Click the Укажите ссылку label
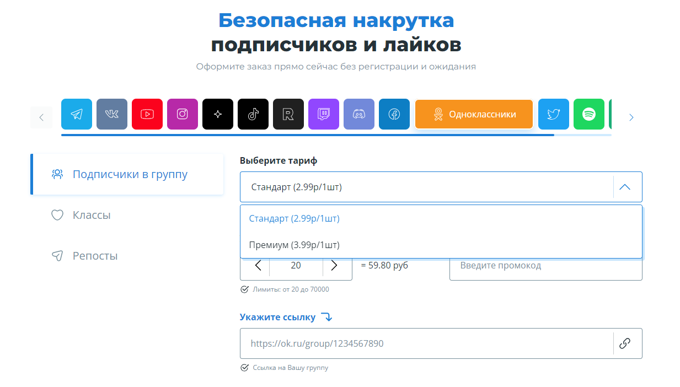 pyautogui.click(x=278, y=317)
